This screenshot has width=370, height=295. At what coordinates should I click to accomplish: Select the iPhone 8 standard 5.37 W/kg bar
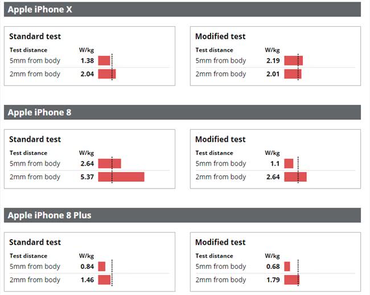121,177
